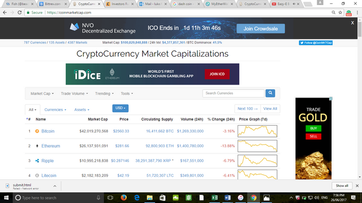Switch to the dash coin Google tab
Image resolution: width=362 pixels, height=203 pixels.
click(x=186, y=4)
